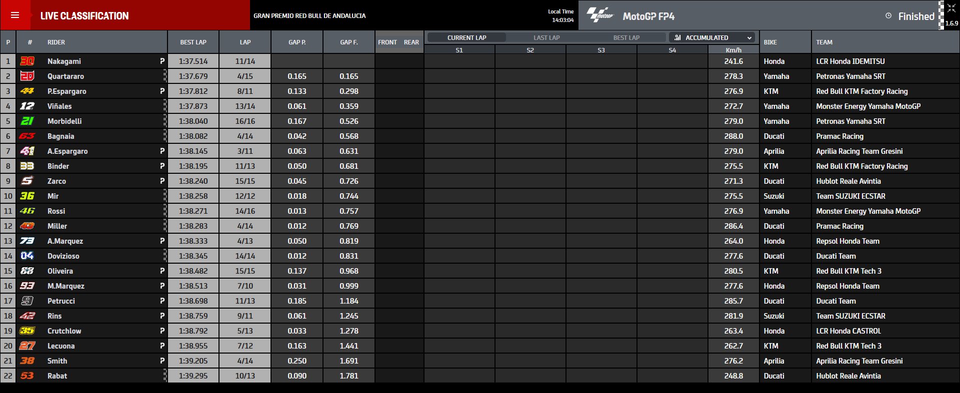Click Morbidelli's number 21 badge
The width and height of the screenshot is (960, 393).
tap(27, 121)
